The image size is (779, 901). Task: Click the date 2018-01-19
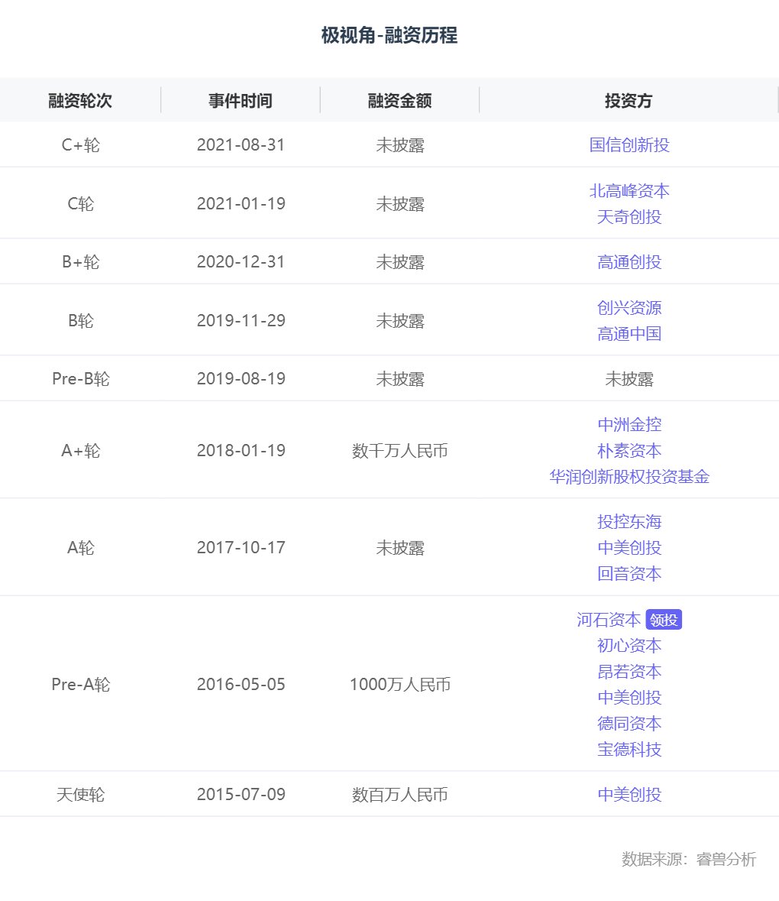pyautogui.click(x=241, y=451)
